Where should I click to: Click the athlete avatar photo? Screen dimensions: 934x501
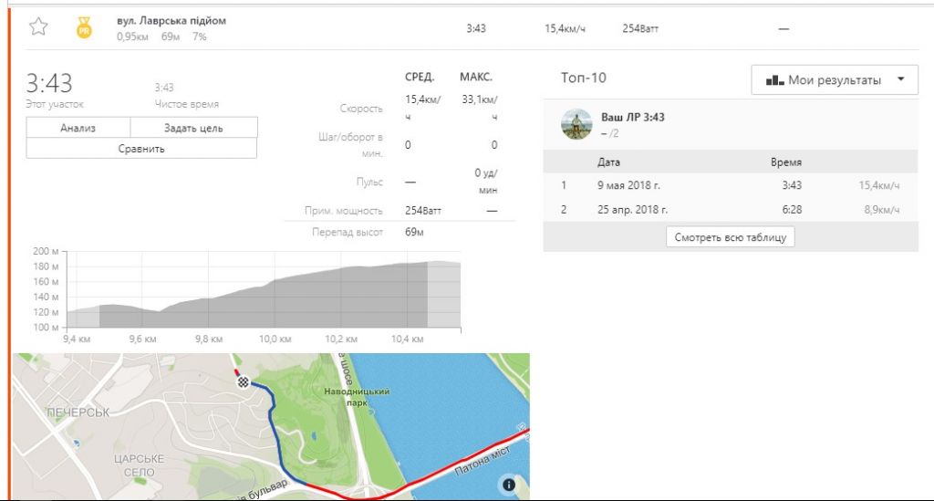[576, 124]
